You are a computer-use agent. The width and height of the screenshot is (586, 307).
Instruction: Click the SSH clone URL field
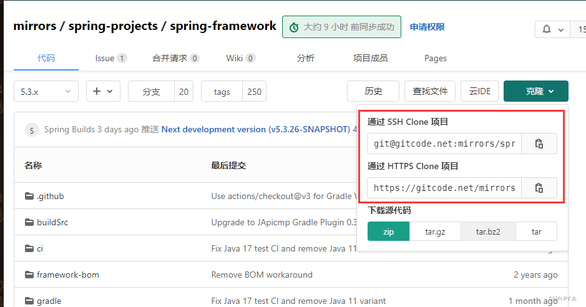click(x=444, y=144)
